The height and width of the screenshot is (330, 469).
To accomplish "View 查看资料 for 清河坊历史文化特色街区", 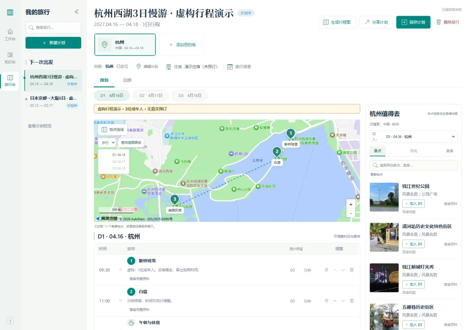I will (x=450, y=244).
